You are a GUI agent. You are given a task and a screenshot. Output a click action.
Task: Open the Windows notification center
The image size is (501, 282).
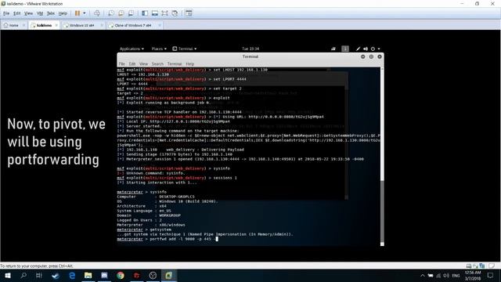(491, 275)
